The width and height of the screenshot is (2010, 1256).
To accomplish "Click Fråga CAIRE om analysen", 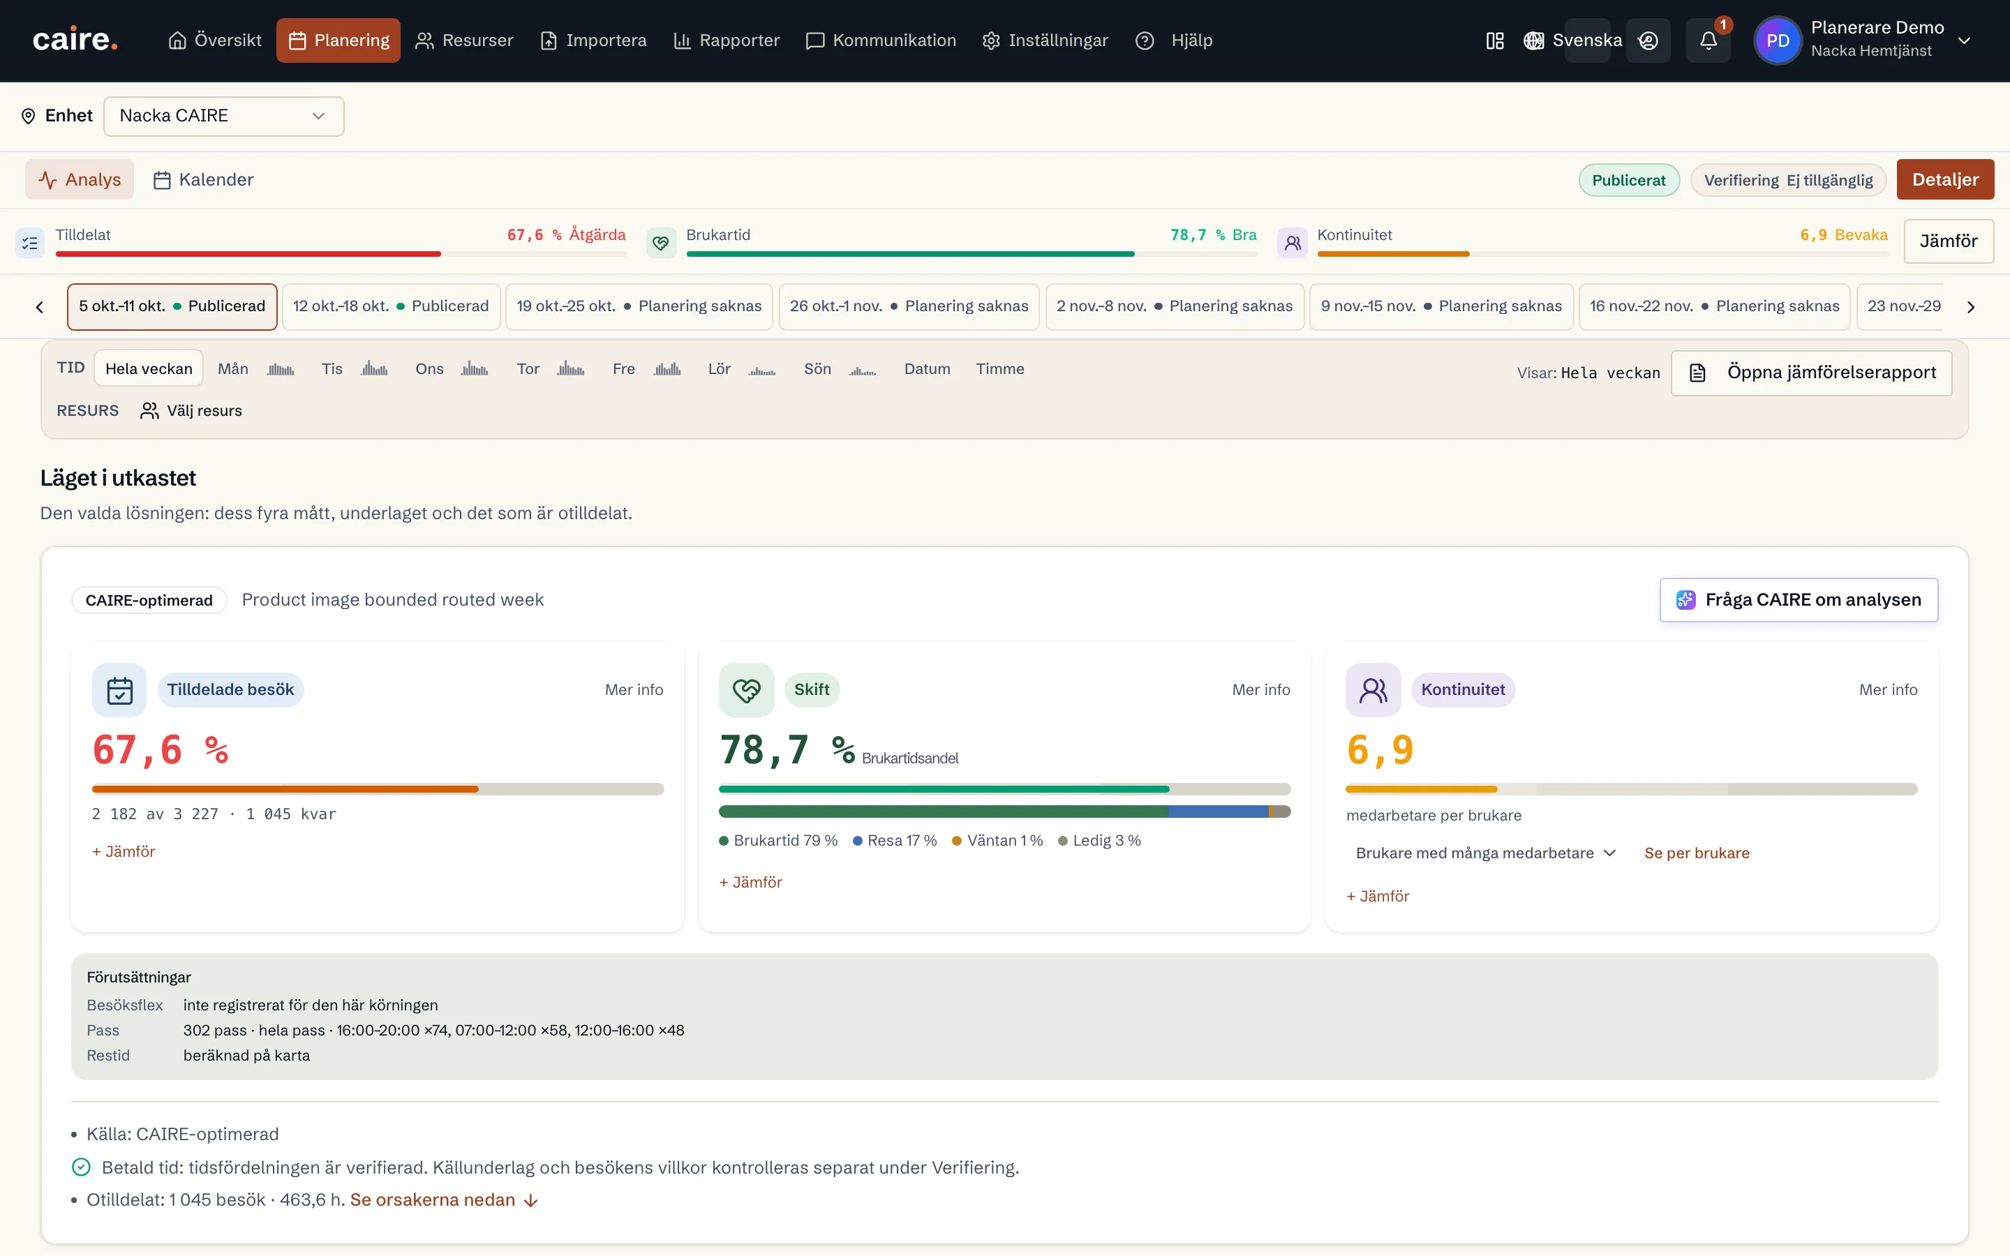I will click(1799, 600).
